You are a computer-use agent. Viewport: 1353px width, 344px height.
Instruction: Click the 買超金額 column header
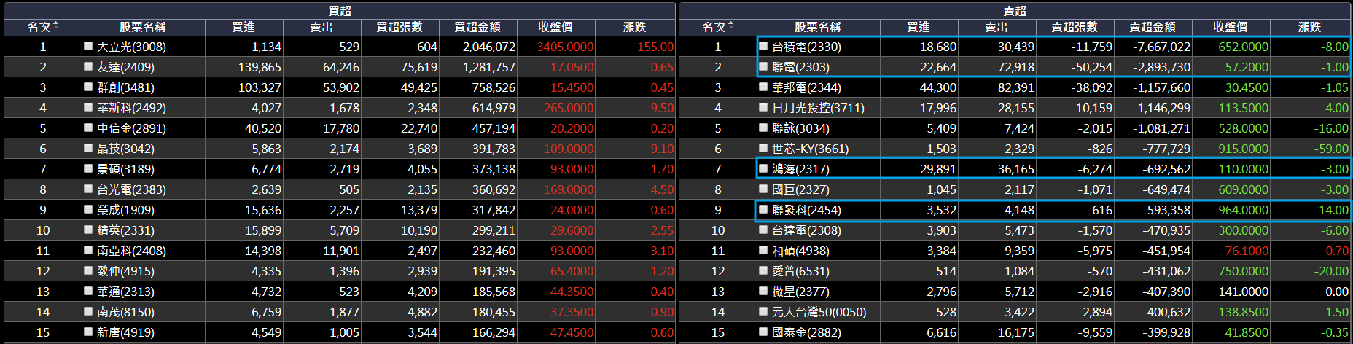[x=477, y=27]
